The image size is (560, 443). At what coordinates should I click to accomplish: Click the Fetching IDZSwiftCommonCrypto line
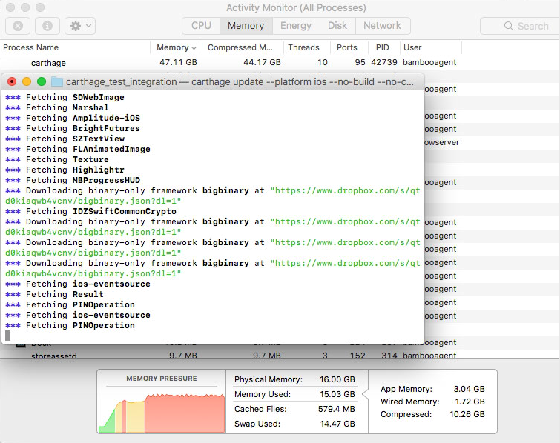[90, 211]
